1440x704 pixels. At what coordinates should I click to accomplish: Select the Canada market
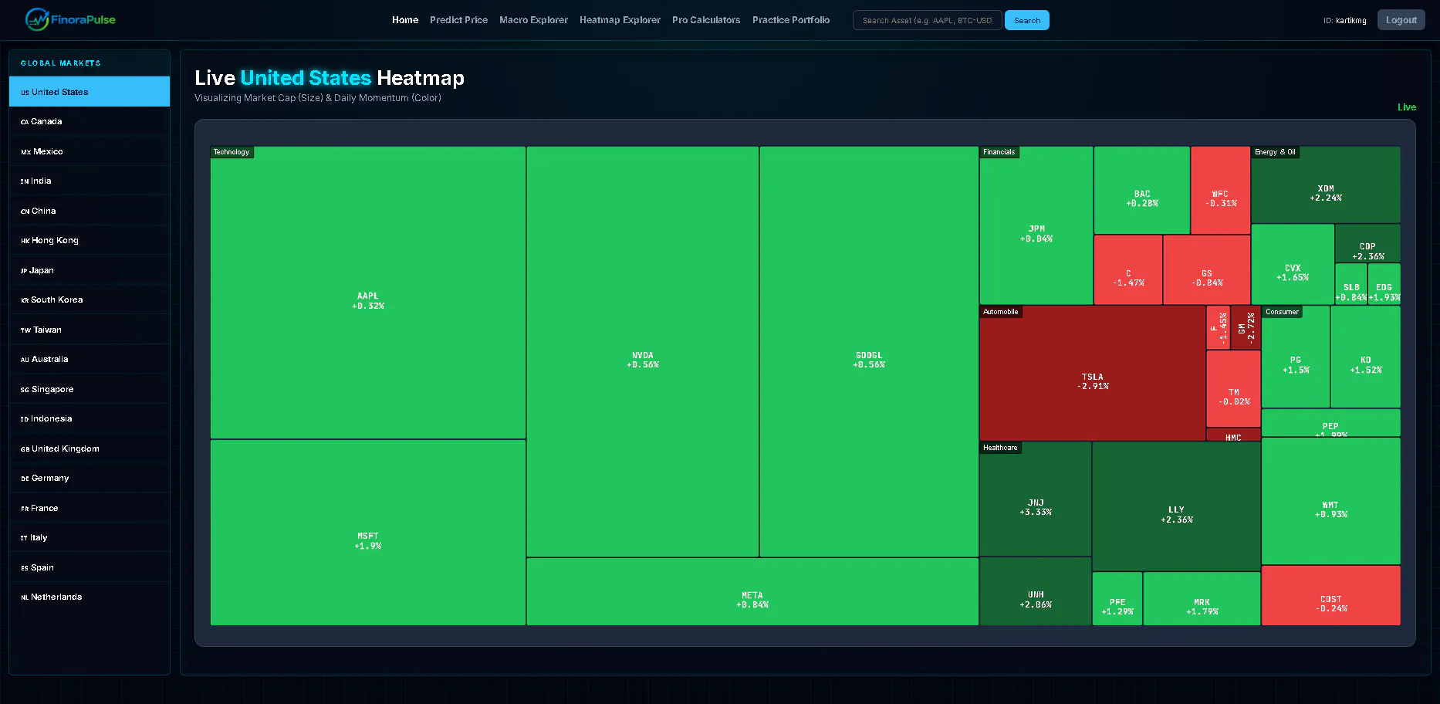click(x=90, y=122)
